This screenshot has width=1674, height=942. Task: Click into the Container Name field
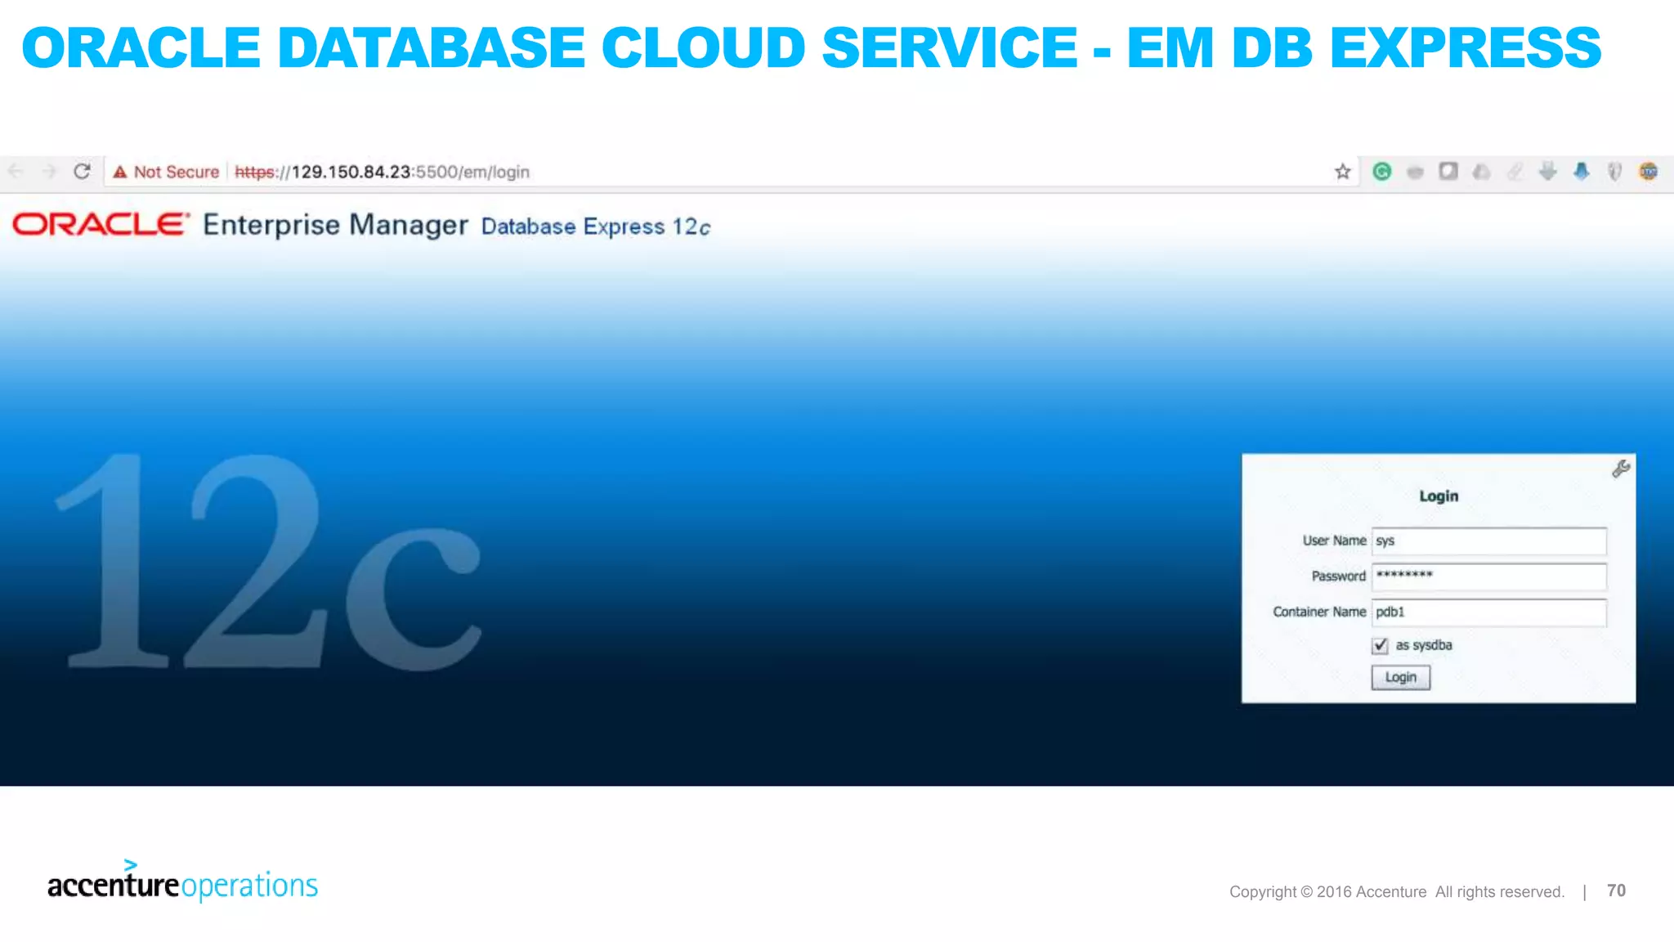(1489, 612)
